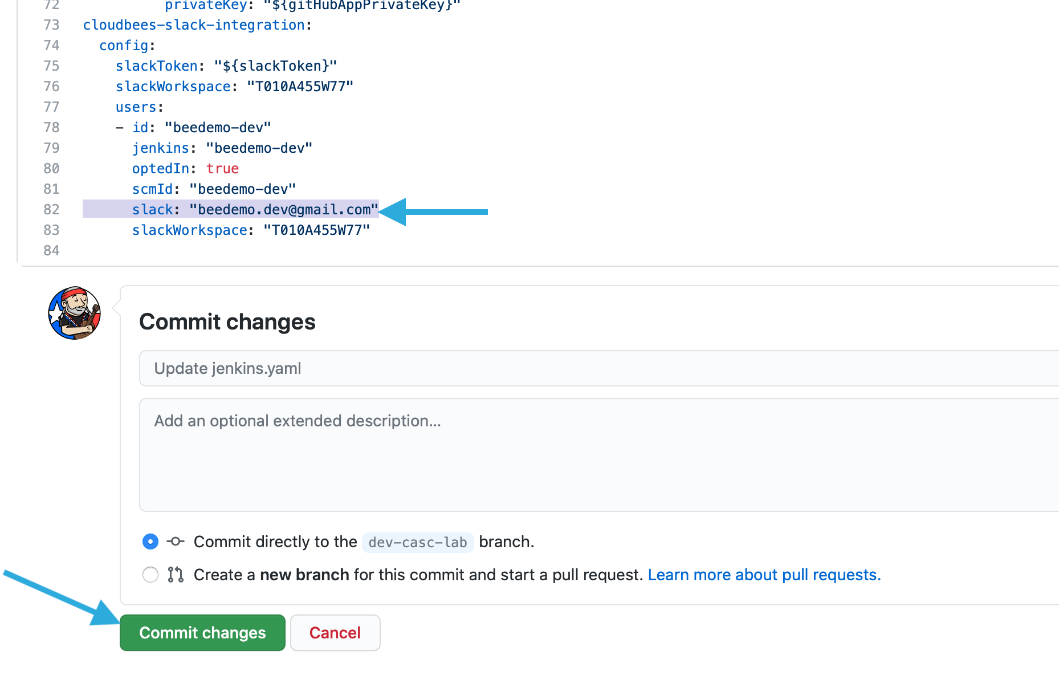
Task: Click line number 84 in the editor
Action: 51,250
